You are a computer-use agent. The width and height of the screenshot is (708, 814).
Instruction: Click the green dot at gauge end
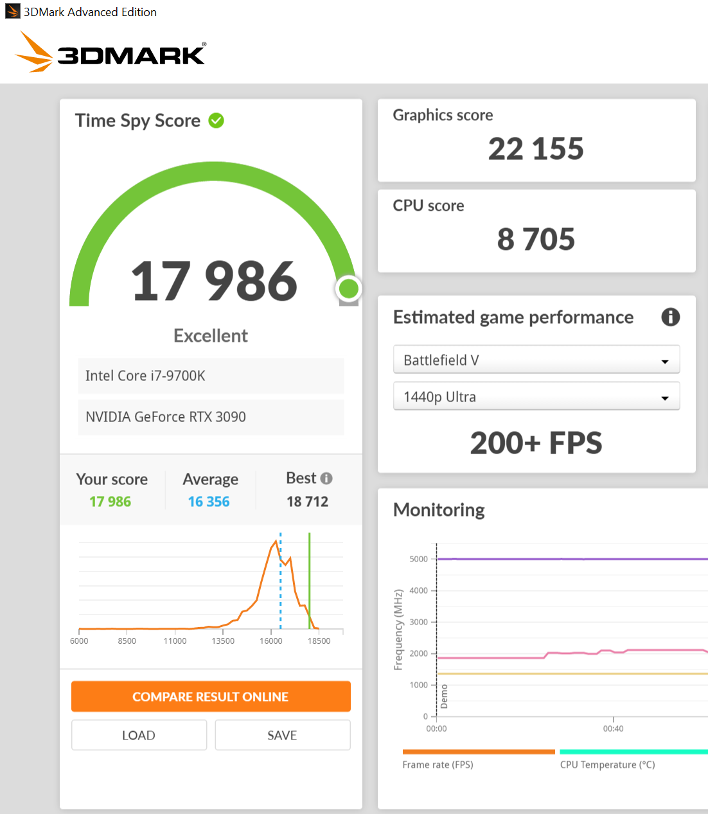click(x=348, y=288)
